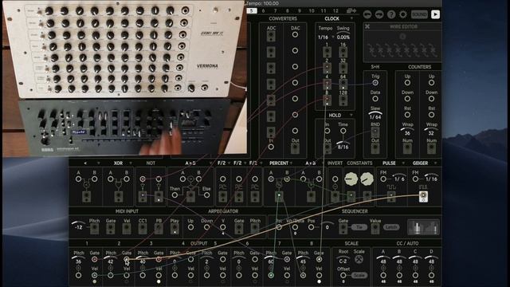
Task: Click the first cable icon in top toolbar
Action: click(367, 14)
